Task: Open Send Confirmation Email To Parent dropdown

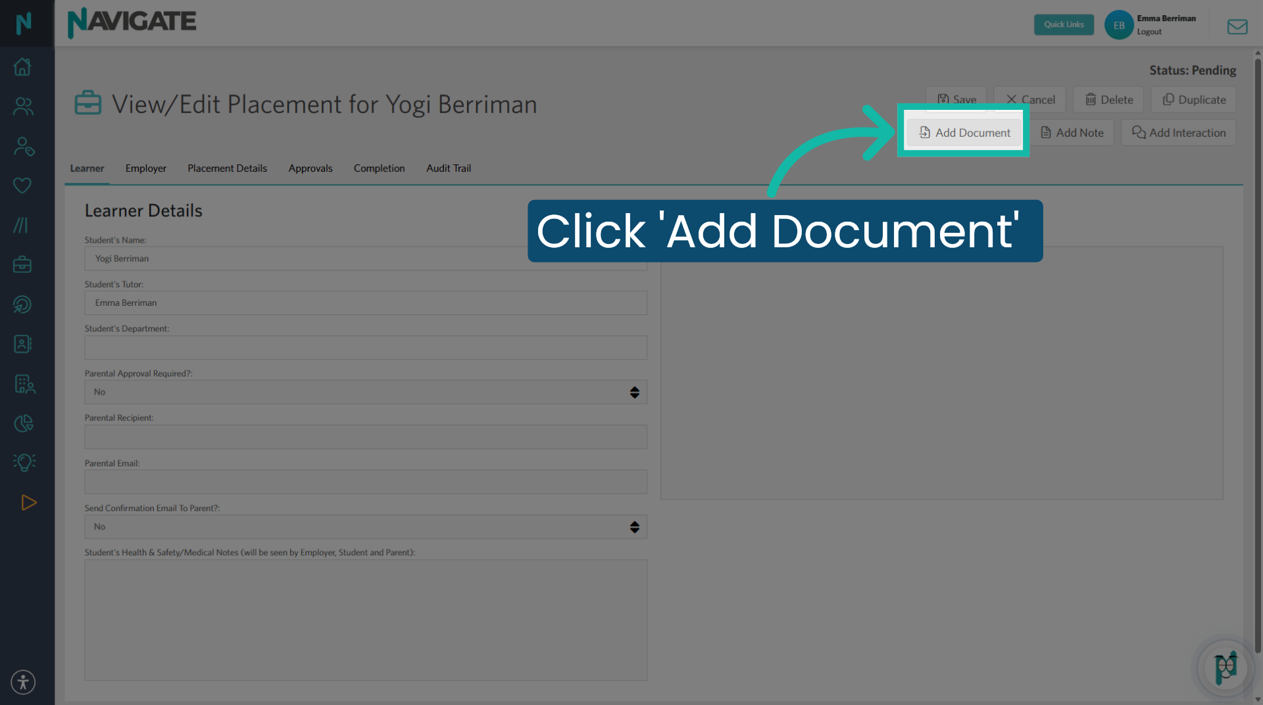Action: click(366, 527)
